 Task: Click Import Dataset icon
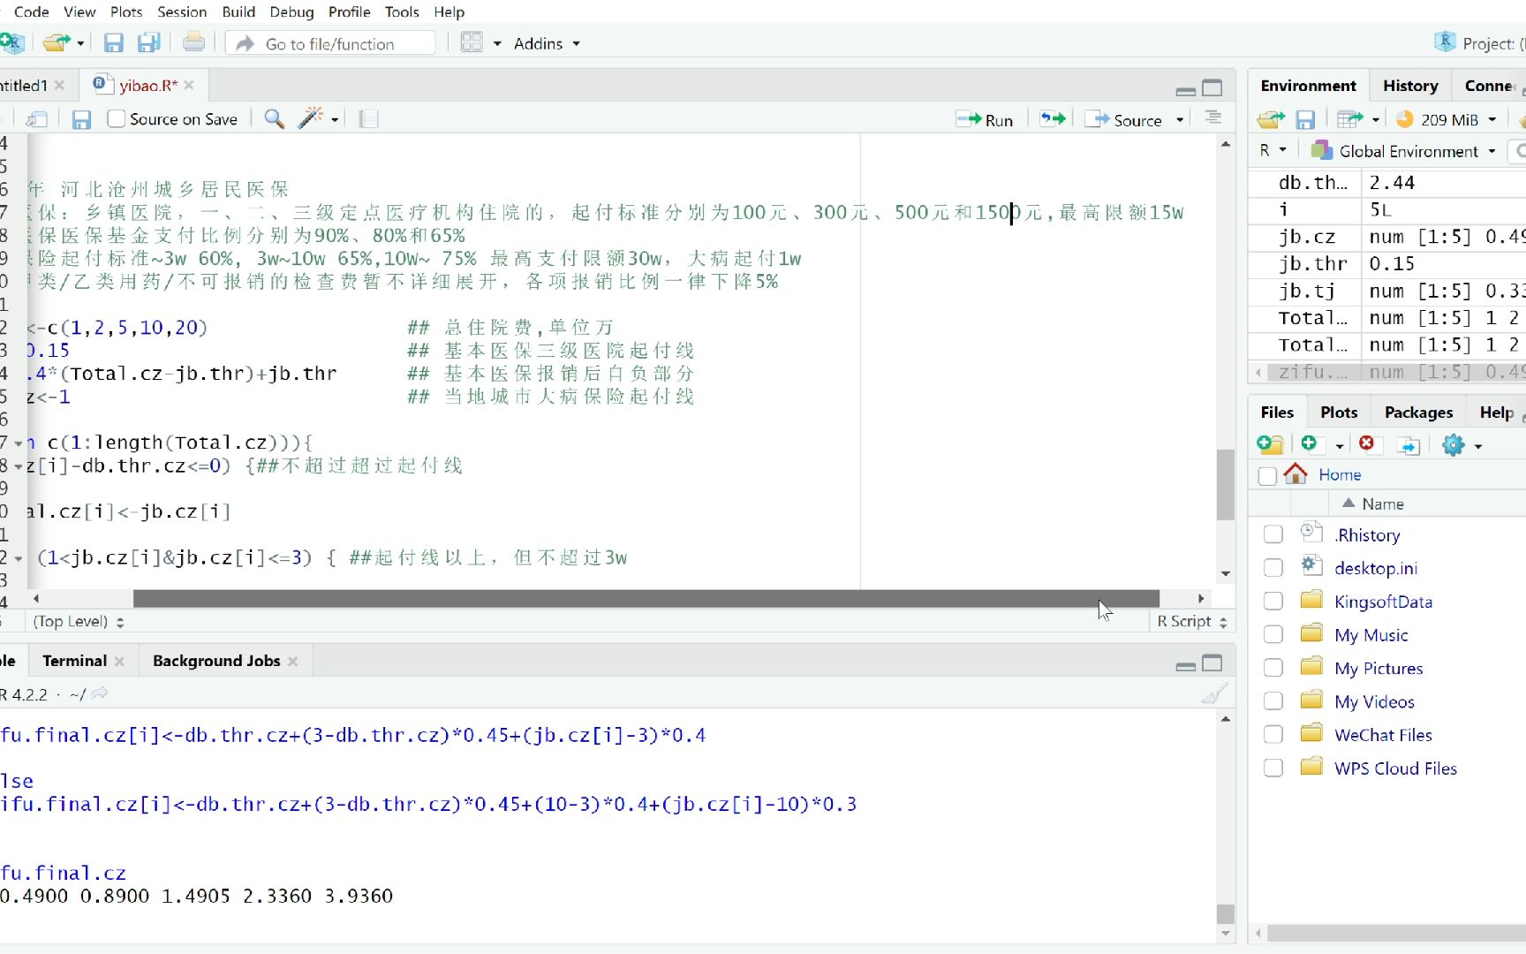1349,119
